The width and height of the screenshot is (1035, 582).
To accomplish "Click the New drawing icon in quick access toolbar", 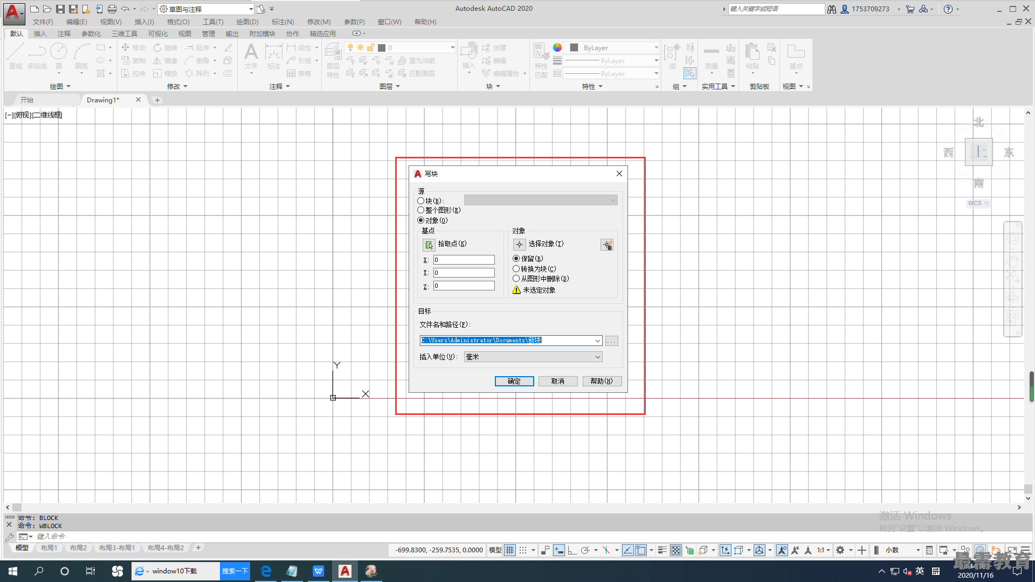I will tap(34, 9).
